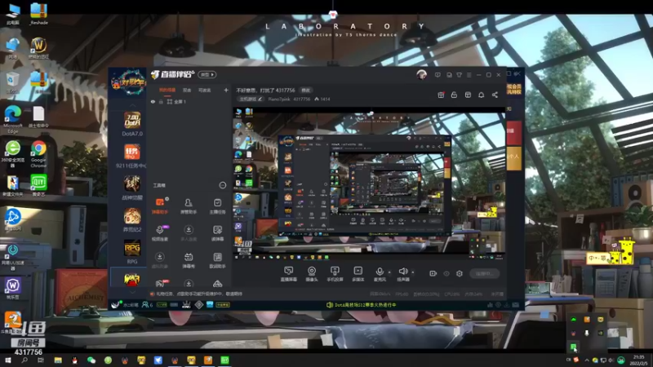The height and width of the screenshot is (367, 653).
Task: Click the speaker volume icon
Action: click(402, 272)
